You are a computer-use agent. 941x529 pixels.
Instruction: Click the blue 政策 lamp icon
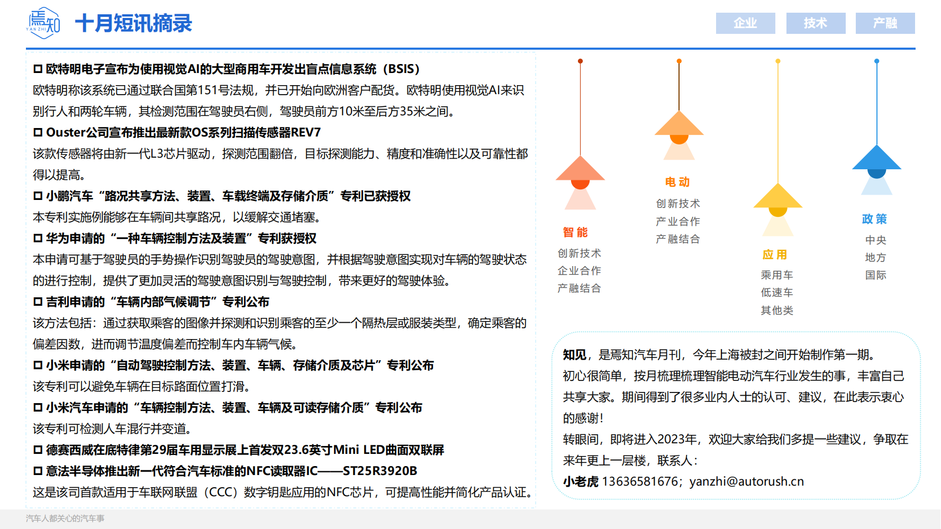(876, 169)
